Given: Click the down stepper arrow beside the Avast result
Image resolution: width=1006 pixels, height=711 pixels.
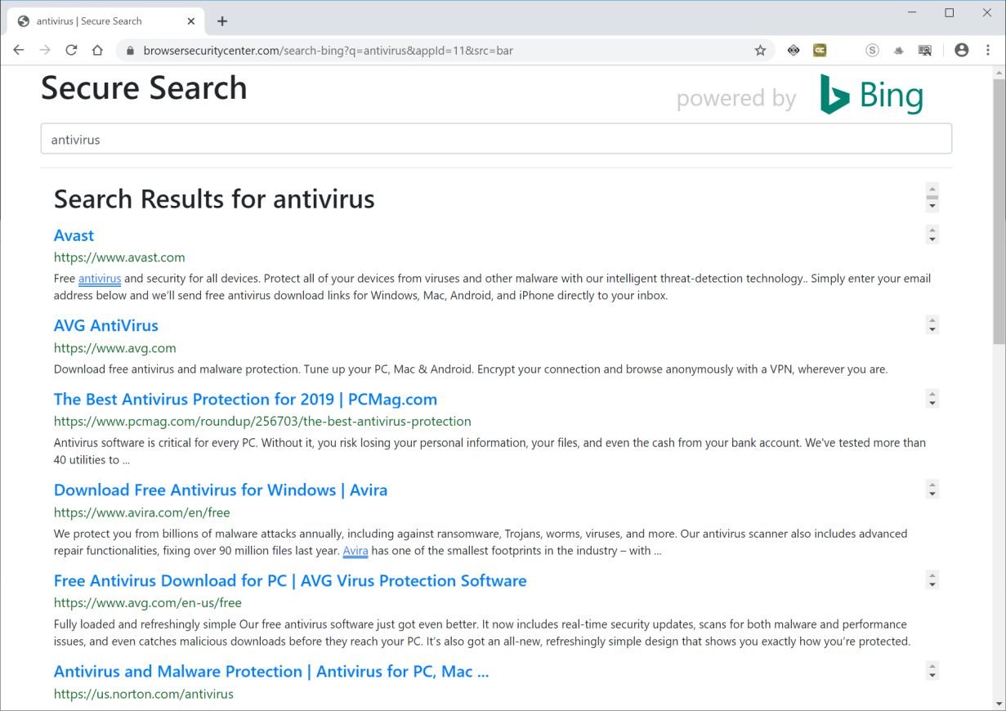Looking at the screenshot, I should pyautogui.click(x=932, y=239).
